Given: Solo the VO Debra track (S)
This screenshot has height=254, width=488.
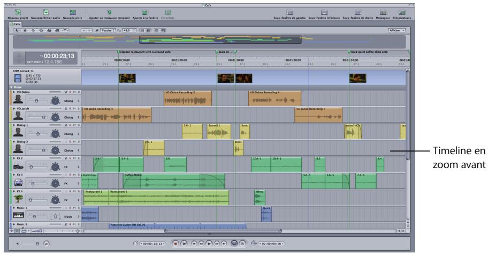Looking at the screenshot, I should [x=79, y=92].
